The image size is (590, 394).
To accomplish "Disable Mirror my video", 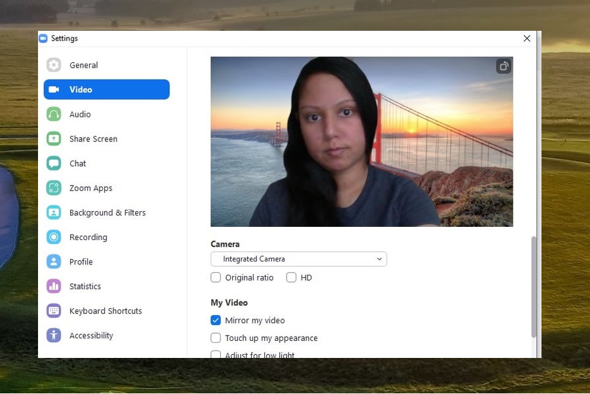I will click(216, 320).
